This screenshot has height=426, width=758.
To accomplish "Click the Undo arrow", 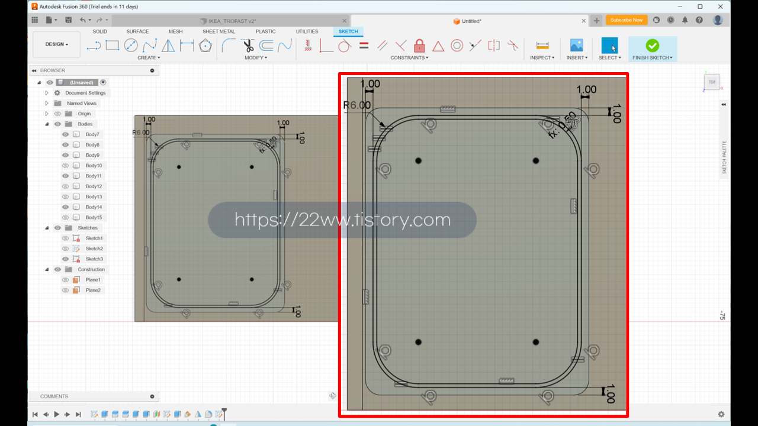I will pyautogui.click(x=83, y=20).
